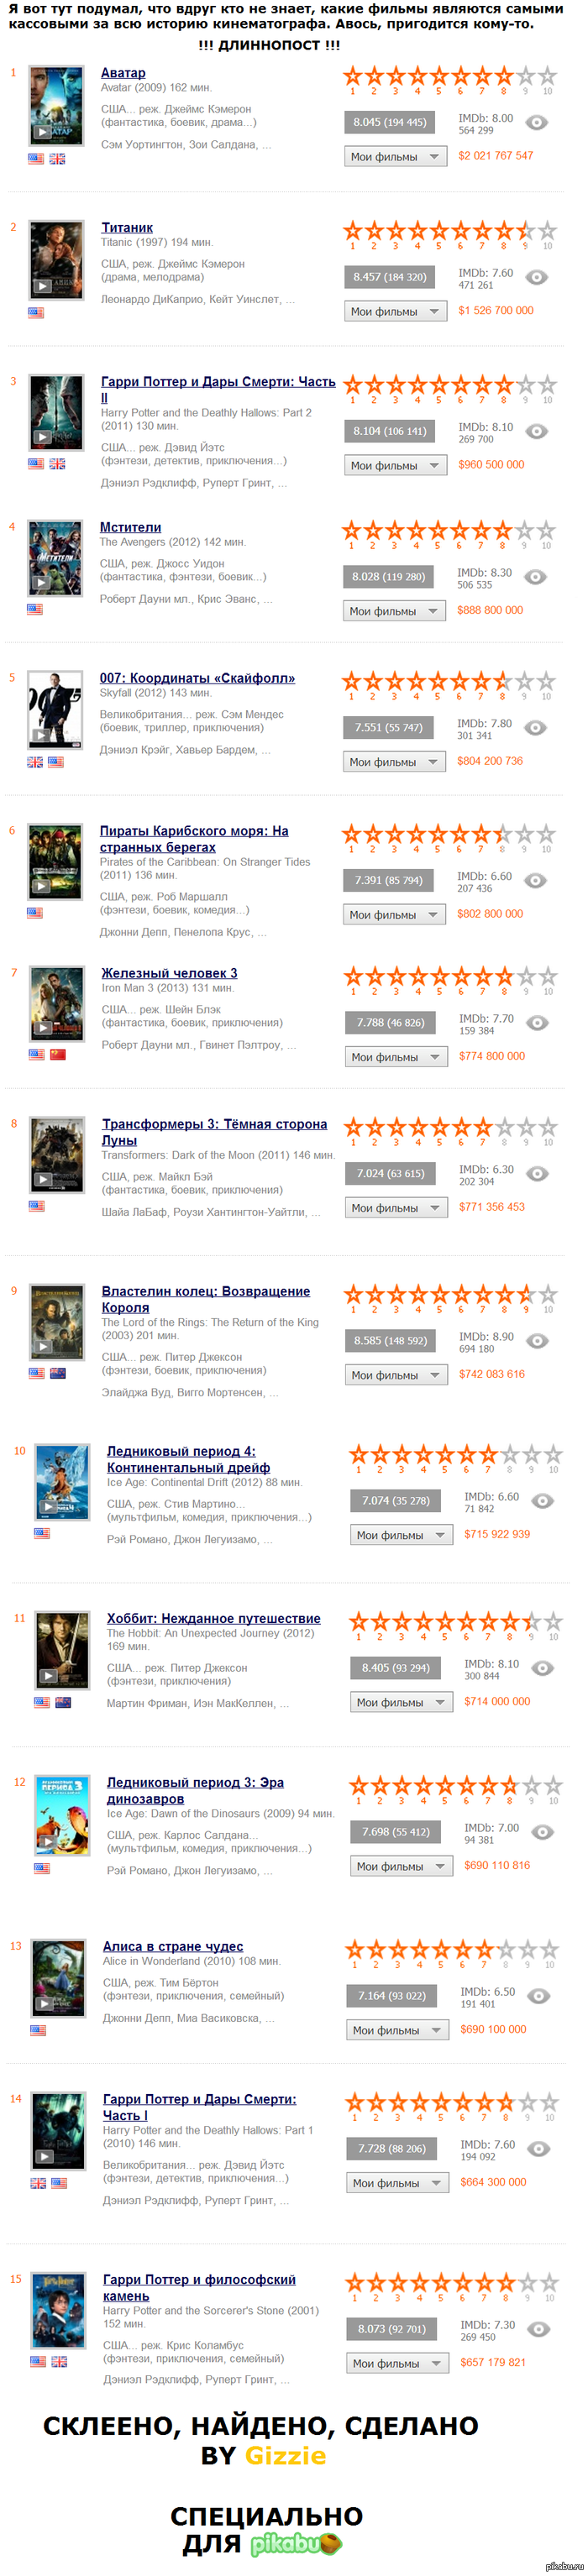Open the 'Железный человек 3' title link
The image size is (588, 2576).
(x=169, y=973)
